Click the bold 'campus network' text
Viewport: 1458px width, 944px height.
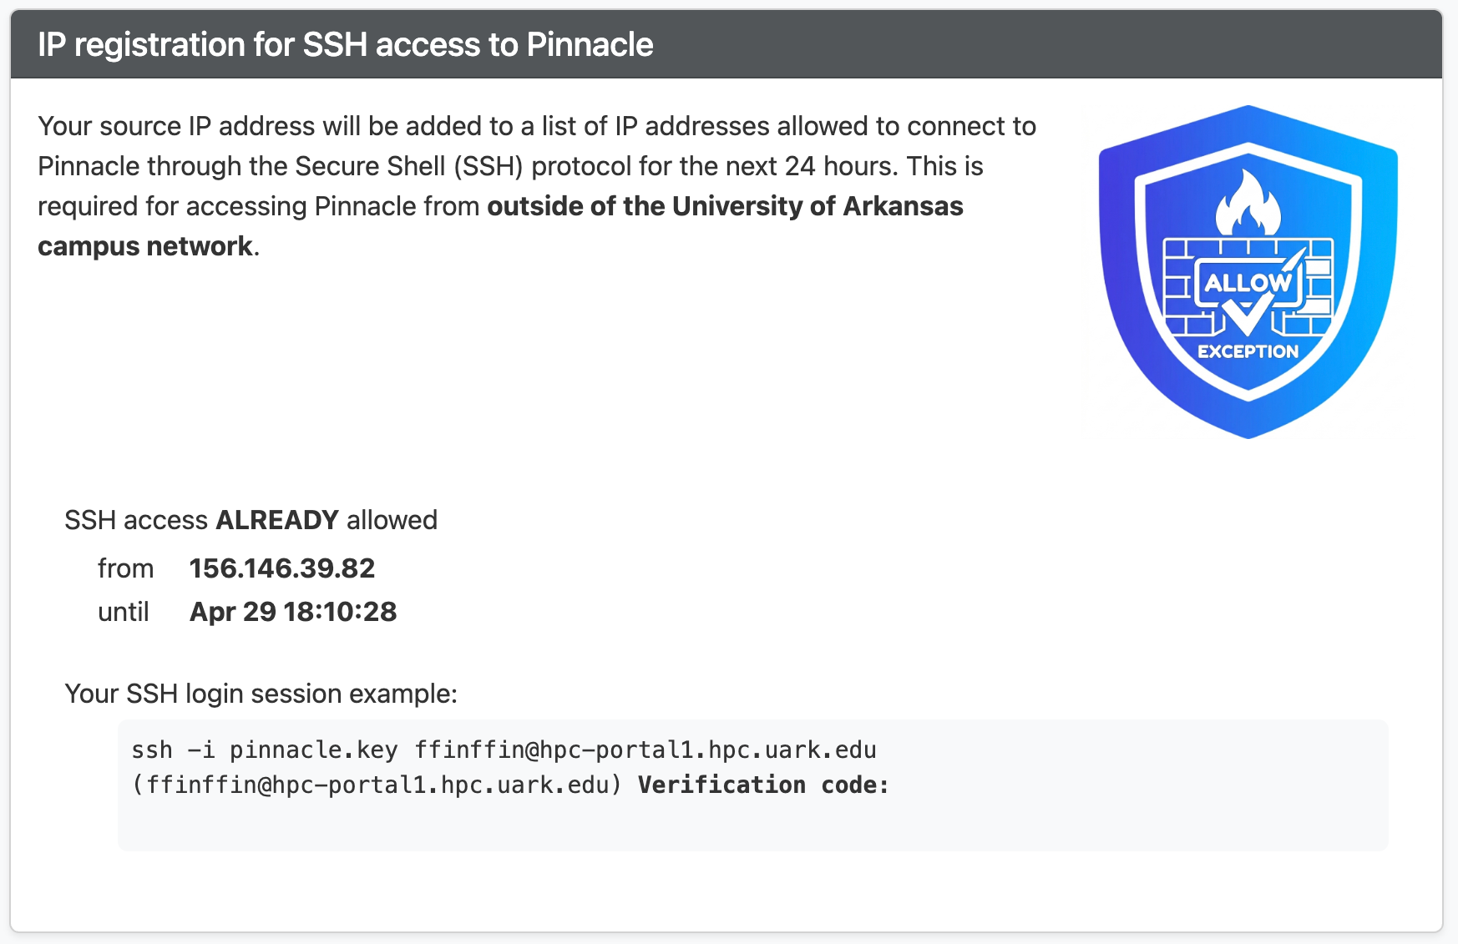pyautogui.click(x=144, y=246)
